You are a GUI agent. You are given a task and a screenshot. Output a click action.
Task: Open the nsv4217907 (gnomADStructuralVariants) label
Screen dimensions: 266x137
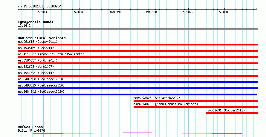point(51,54)
